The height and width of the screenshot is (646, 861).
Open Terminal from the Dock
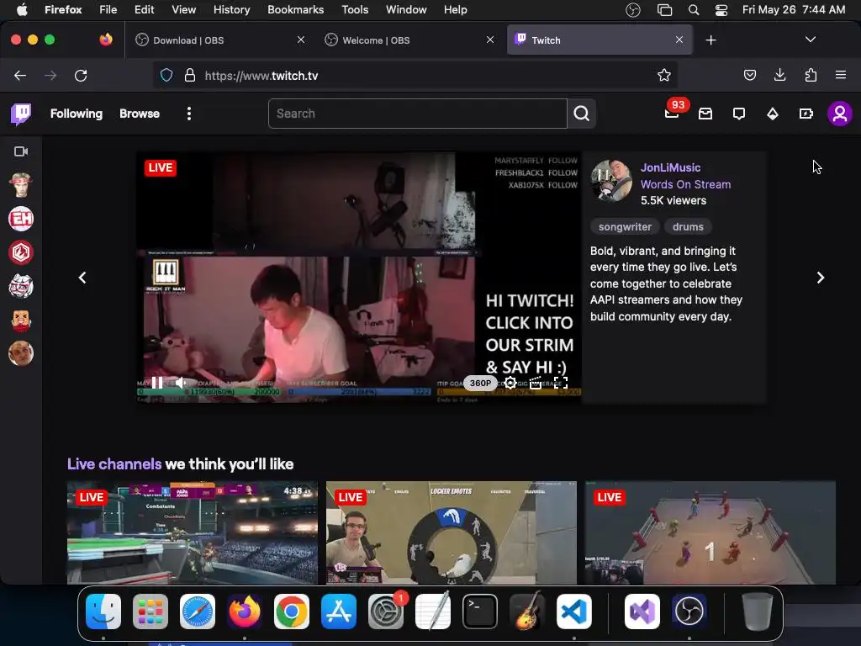(x=480, y=612)
